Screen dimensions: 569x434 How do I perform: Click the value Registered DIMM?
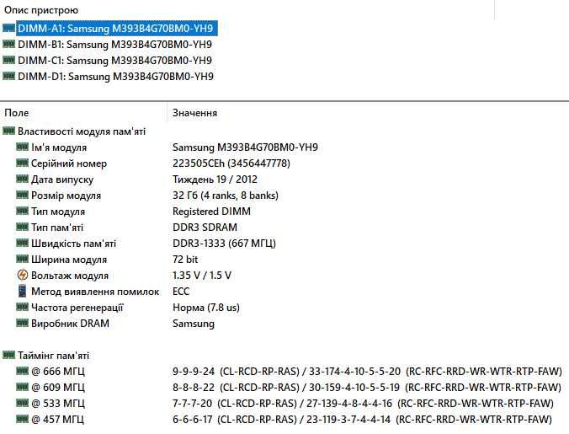click(x=211, y=212)
